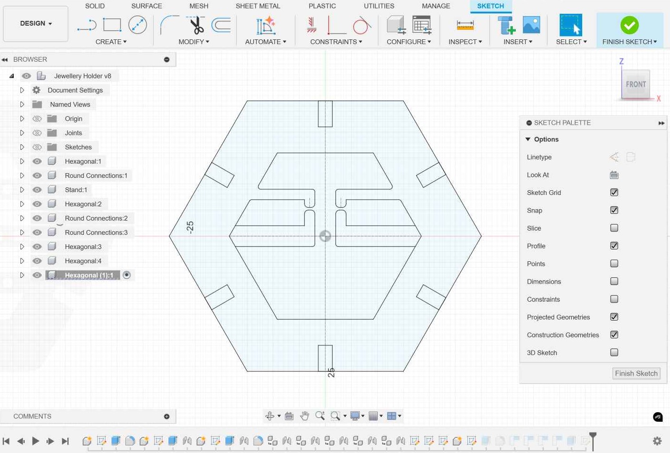The image size is (670, 453).
Task: Open the INSPECT dropdown menu
Action: pos(465,42)
